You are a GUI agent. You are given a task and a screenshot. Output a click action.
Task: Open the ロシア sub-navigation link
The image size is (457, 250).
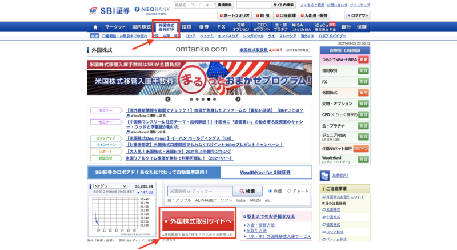coord(190,36)
